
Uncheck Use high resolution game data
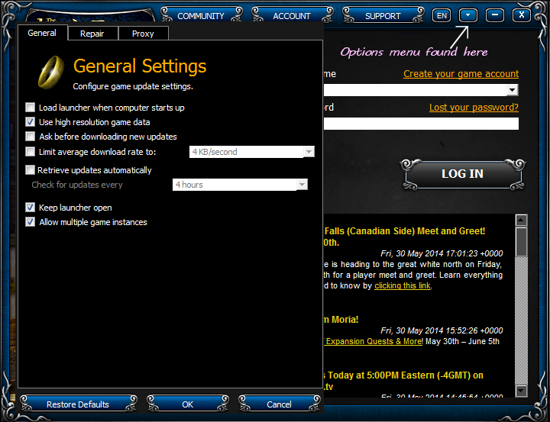pyautogui.click(x=30, y=121)
